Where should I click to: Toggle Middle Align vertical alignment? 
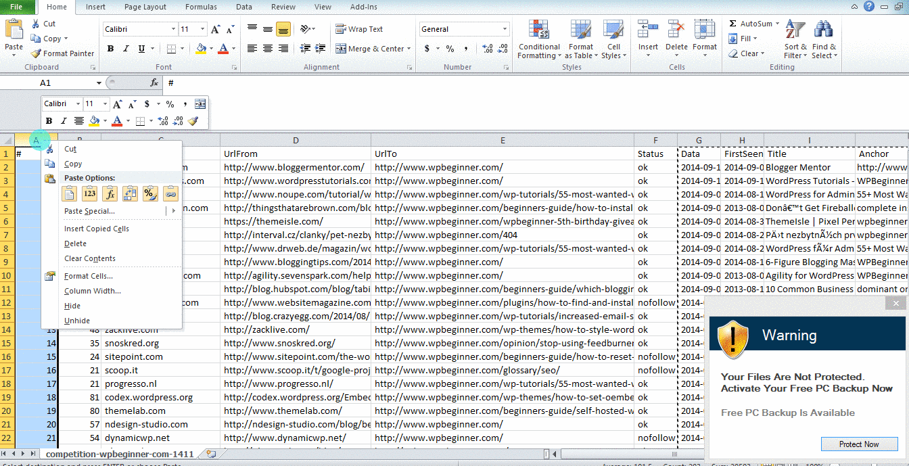[268, 29]
